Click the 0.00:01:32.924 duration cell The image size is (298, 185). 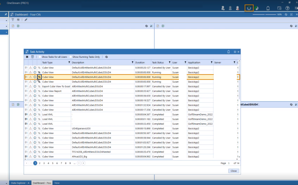[x=143, y=105]
